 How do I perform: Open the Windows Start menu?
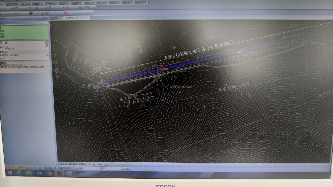pyautogui.click(x=10, y=173)
